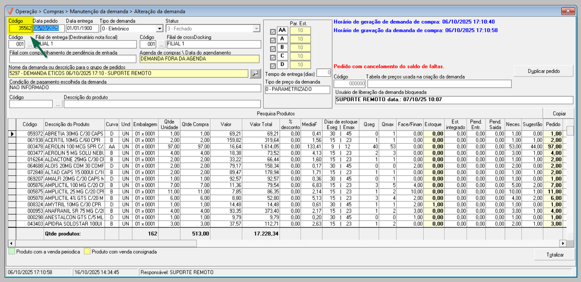Open lookup button next to crossDocking code

coord(161,44)
